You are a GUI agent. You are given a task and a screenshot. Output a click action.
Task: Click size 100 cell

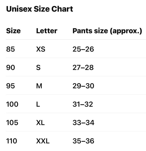(12, 104)
